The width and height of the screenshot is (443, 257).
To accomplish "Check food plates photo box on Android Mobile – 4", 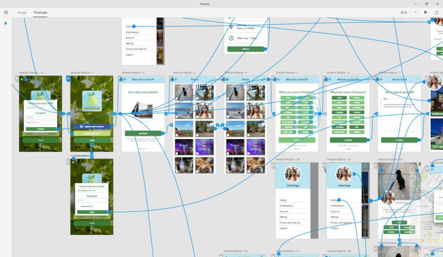I will (249, 171).
